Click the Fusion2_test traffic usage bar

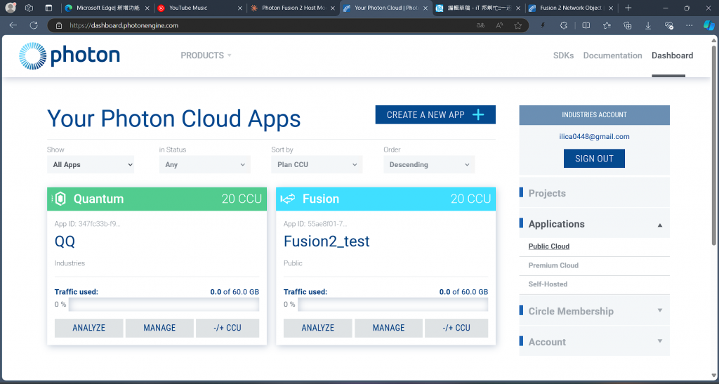point(393,304)
